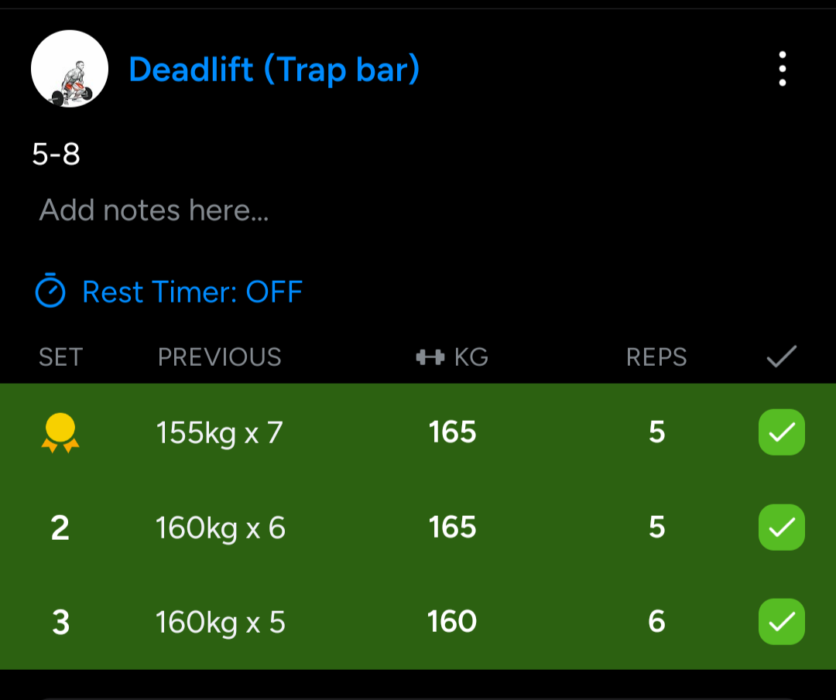
Task: Unmark set 3 as completed
Action: (781, 622)
